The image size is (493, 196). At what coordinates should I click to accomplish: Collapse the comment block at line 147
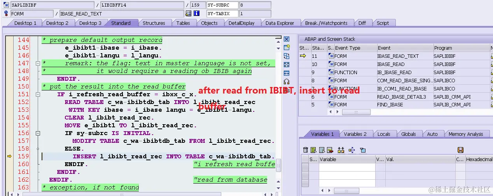point(38,63)
